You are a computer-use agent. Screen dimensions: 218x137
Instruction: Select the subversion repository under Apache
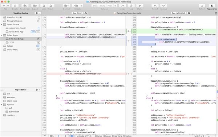click(x=21, y=112)
